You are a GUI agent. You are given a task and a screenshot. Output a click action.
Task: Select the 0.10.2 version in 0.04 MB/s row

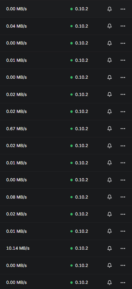tap(82, 26)
